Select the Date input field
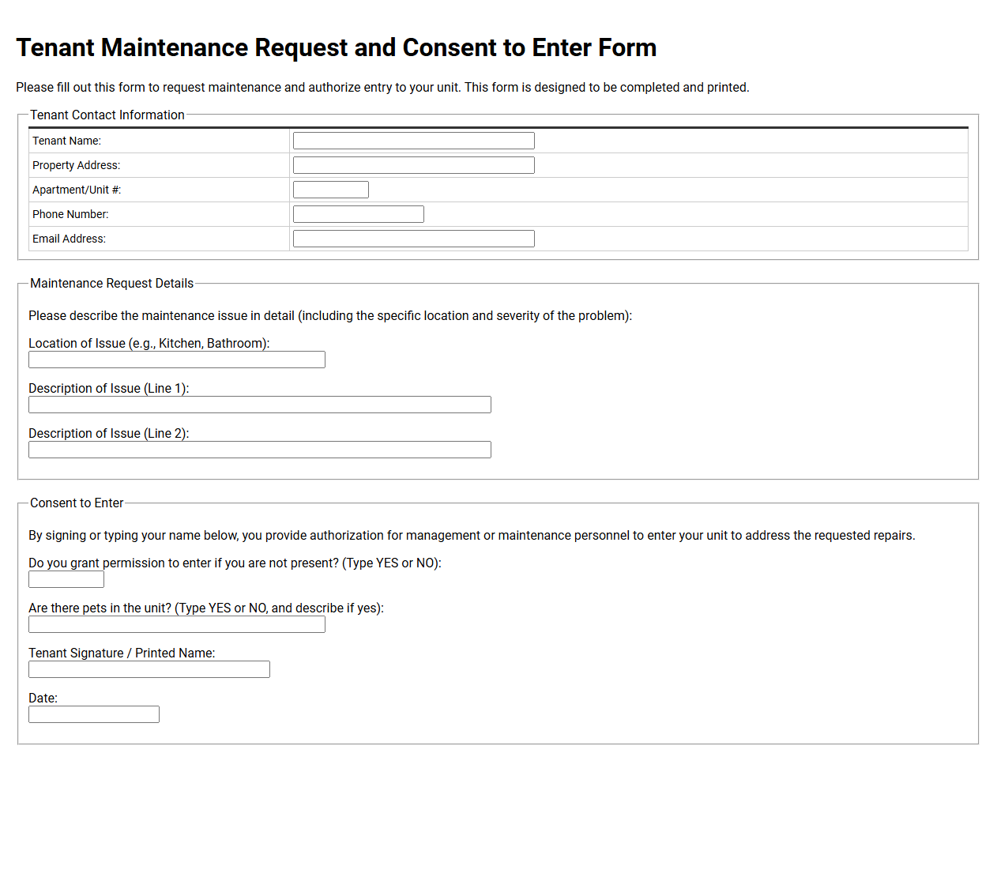This screenshot has height=885, width=997. pos(94,714)
